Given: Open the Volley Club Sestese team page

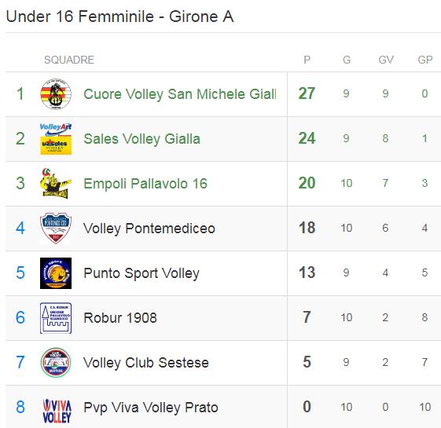Looking at the screenshot, I should click(x=146, y=363).
